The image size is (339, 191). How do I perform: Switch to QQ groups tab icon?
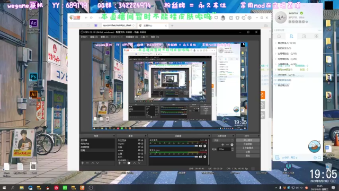point(304,36)
